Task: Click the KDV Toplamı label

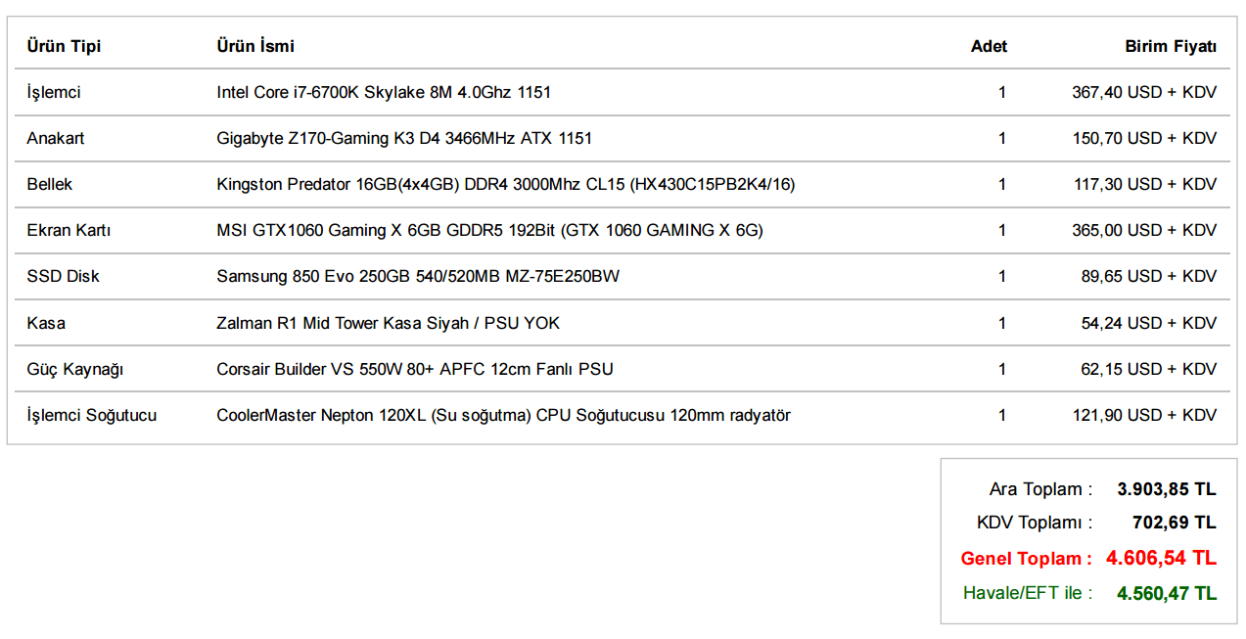Action: coord(1035,523)
